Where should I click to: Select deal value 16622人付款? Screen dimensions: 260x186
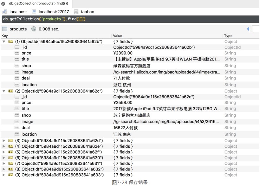126,128
